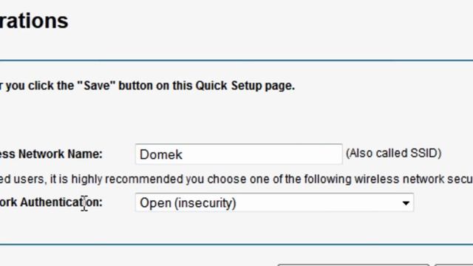
Task: Place cursor after Domek text
Action: 184,154
